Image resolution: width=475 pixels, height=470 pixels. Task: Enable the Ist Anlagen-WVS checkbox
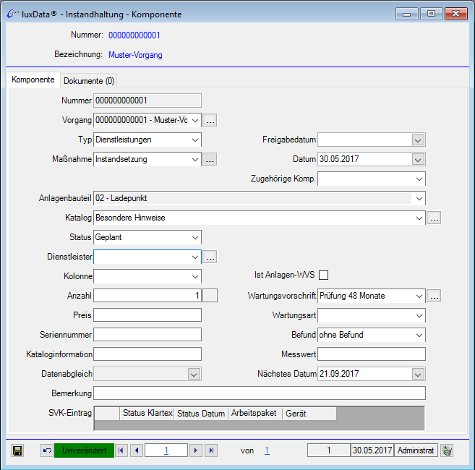324,275
